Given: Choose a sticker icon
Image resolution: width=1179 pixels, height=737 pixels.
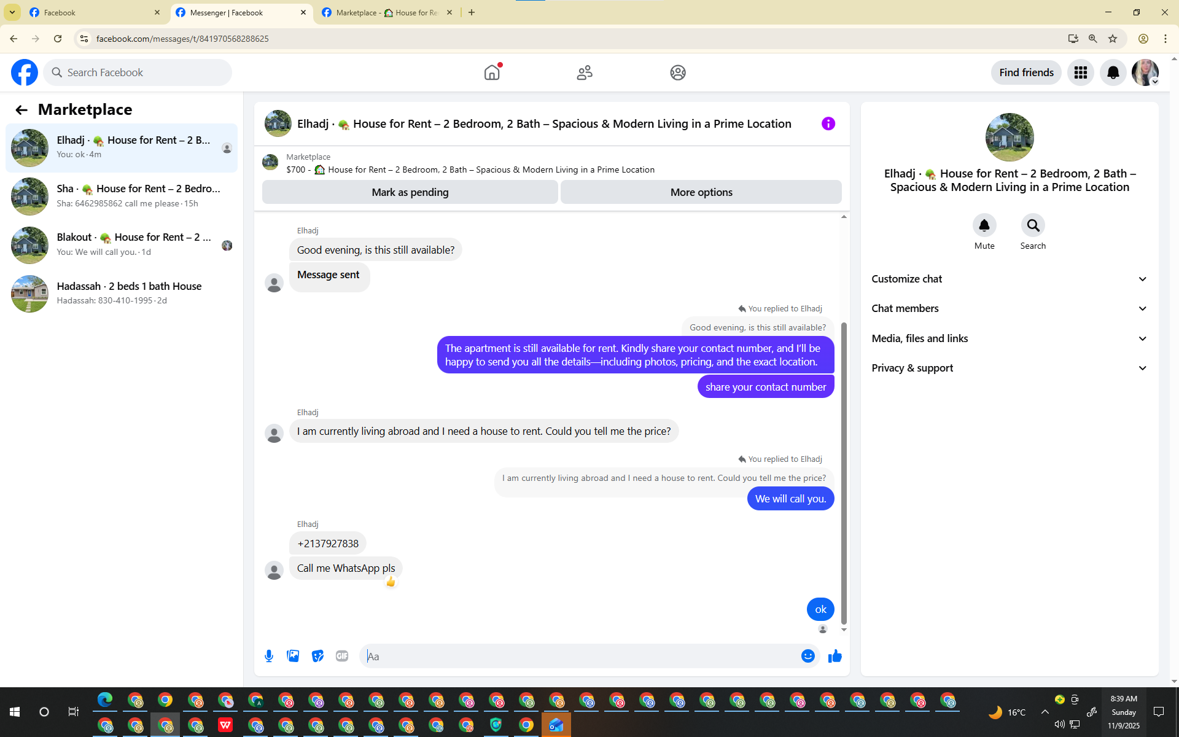Looking at the screenshot, I should [x=317, y=656].
